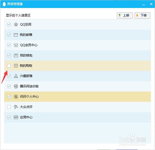Uncheck the 应用中心 checkbox
This screenshot has width=155, height=150.
9,117
